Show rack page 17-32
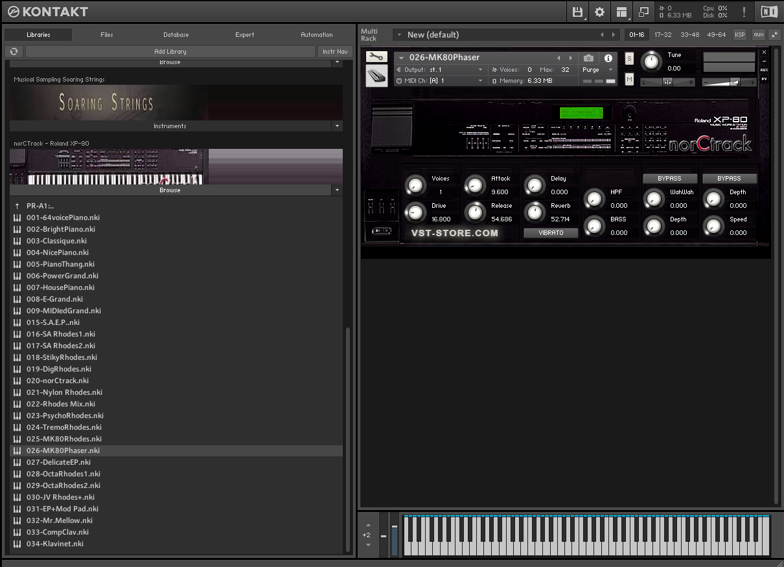Screen dimensions: 784x567 point(663,34)
